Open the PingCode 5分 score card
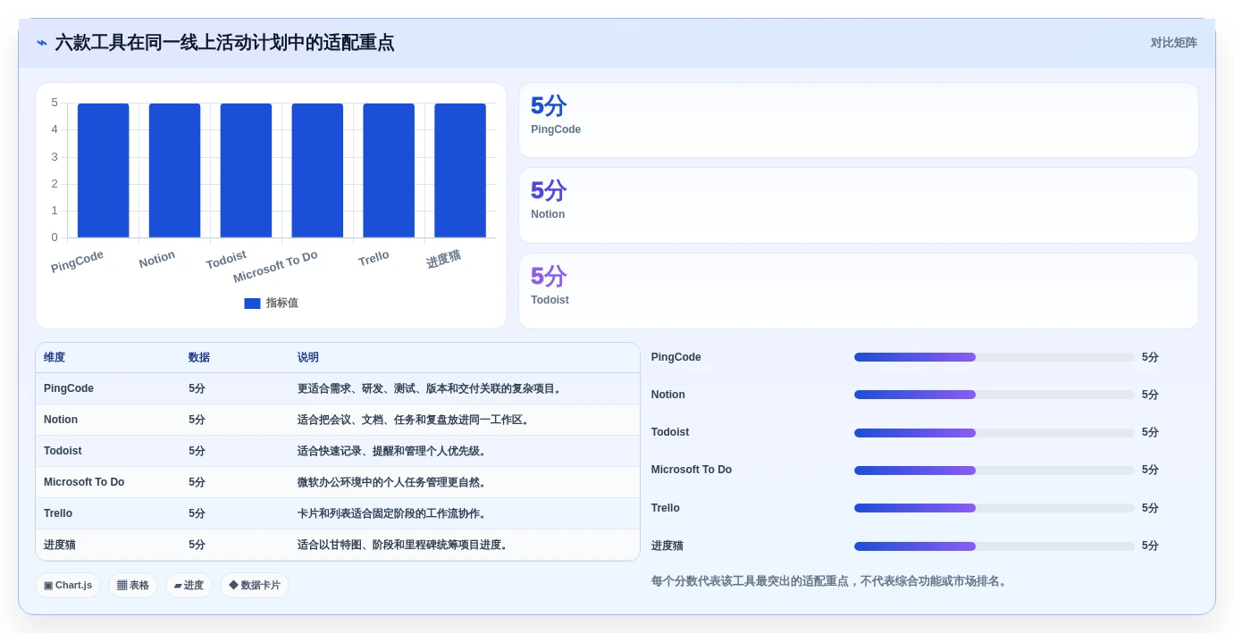Screen dimensions: 1234x633 point(858,121)
